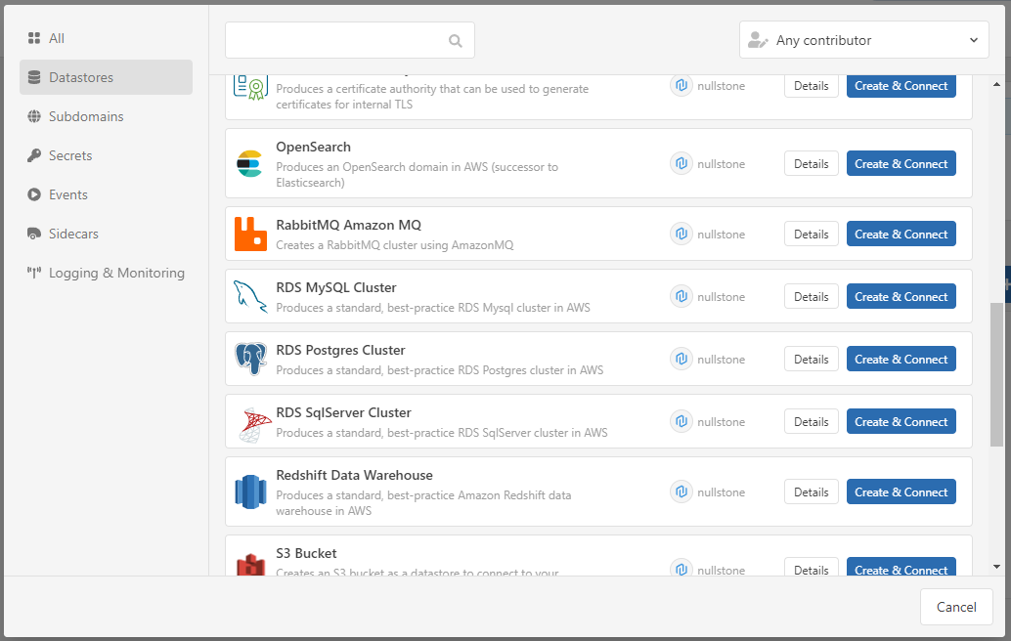Screen dimensions: 1011x641
Task: Select the Datastores icon in the sidebar
Action: [x=36, y=77]
